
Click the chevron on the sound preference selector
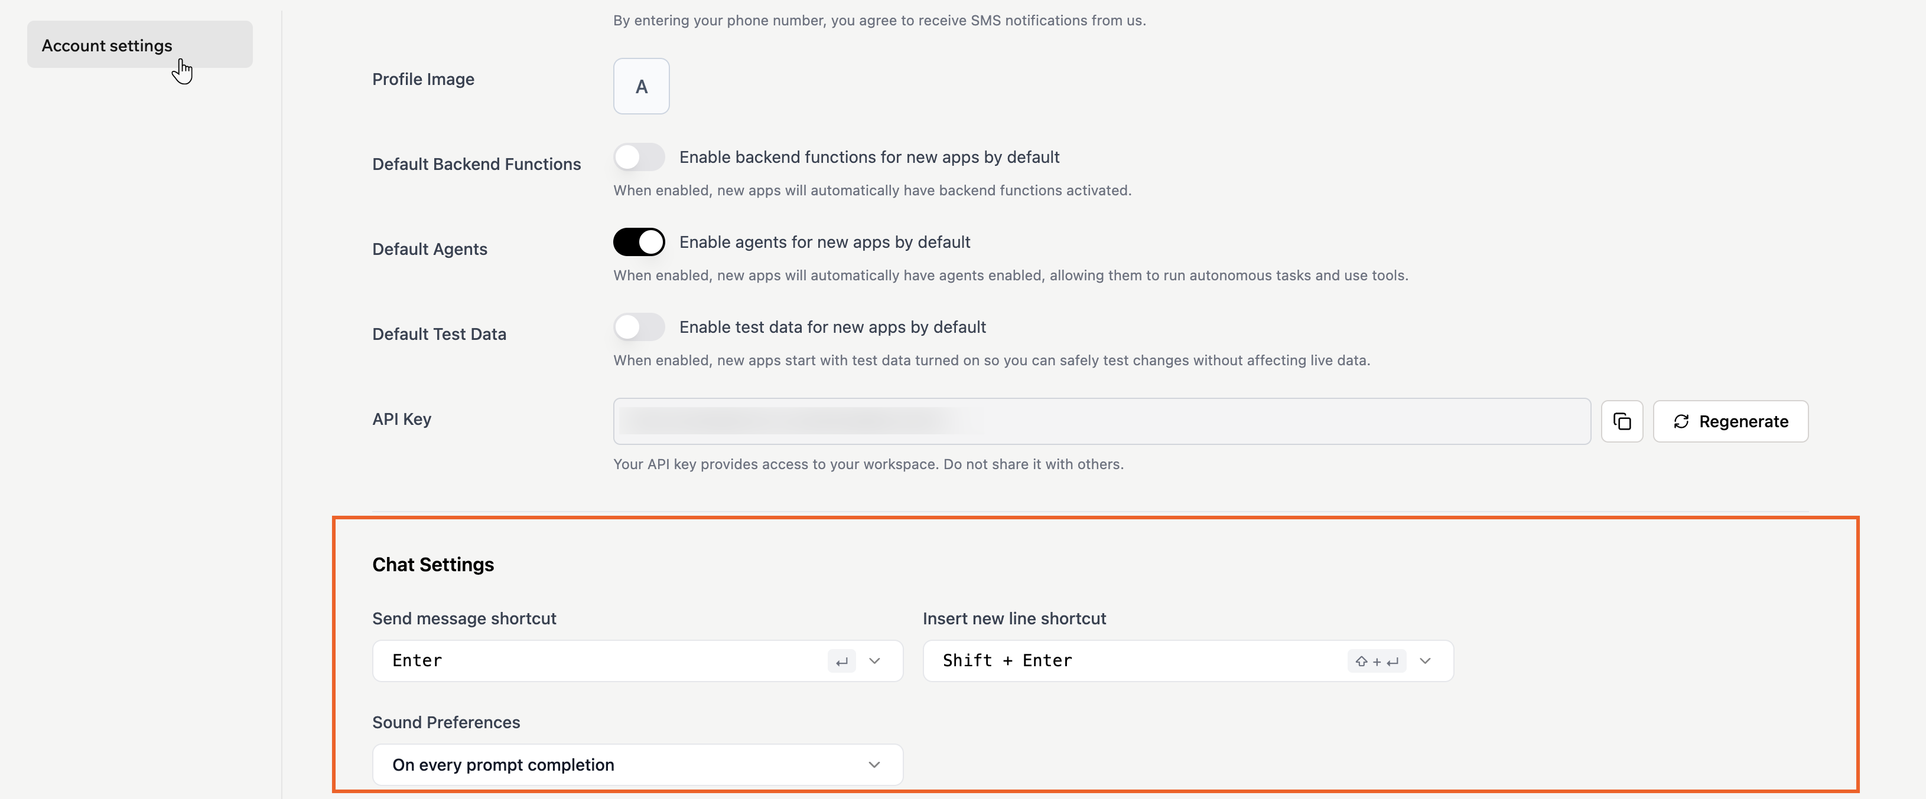(x=875, y=765)
